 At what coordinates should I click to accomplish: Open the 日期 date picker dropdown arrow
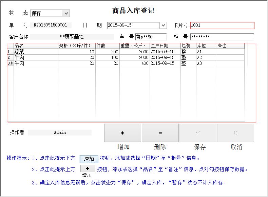tap(163, 25)
